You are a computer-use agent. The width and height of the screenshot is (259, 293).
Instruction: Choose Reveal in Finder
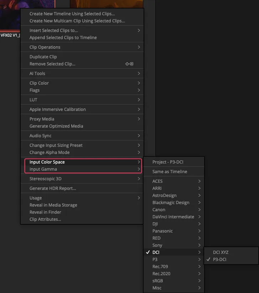45,212
